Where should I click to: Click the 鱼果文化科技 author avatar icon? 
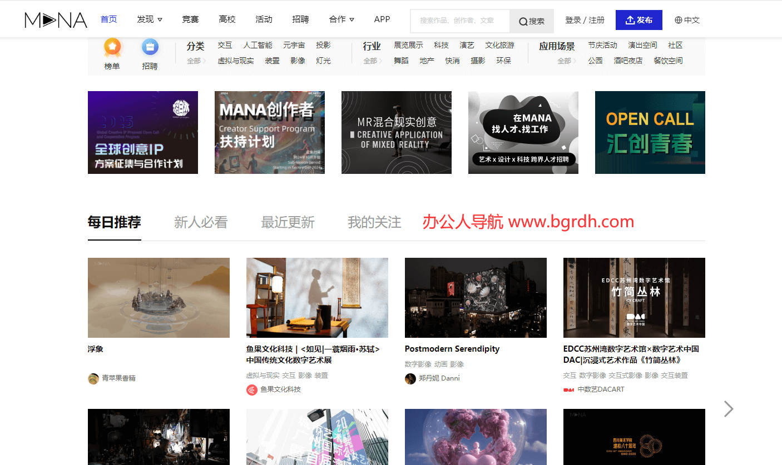(252, 389)
